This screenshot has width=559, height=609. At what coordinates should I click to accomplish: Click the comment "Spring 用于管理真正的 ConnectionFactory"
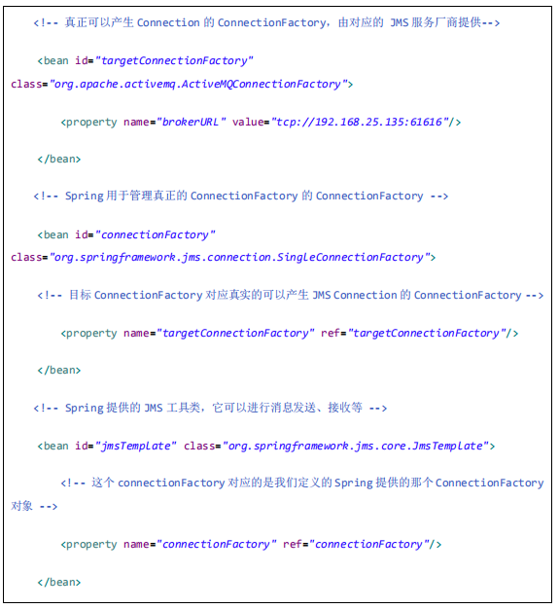tap(241, 196)
